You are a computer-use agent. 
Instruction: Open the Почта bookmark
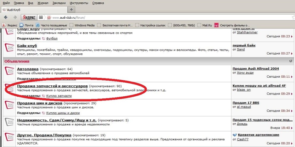[26, 25]
